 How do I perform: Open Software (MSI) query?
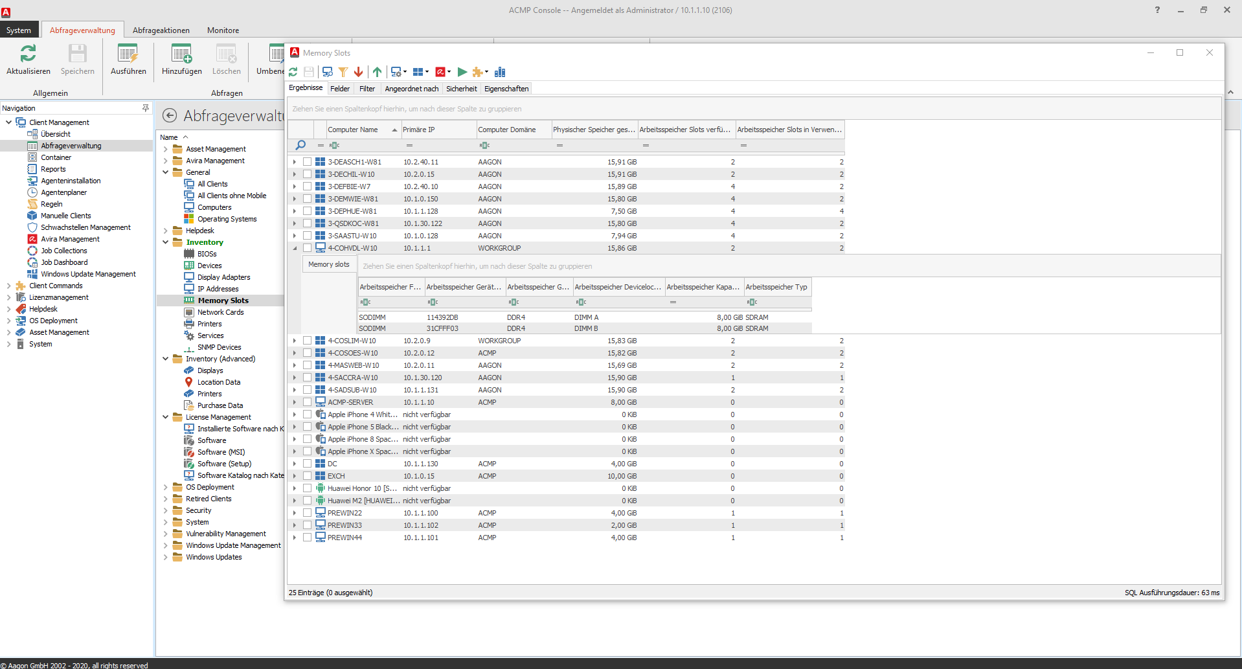pos(221,452)
